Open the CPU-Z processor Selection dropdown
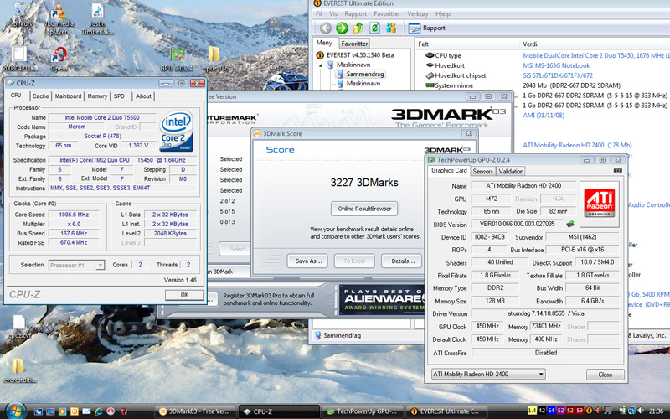The image size is (670, 419). [x=76, y=265]
